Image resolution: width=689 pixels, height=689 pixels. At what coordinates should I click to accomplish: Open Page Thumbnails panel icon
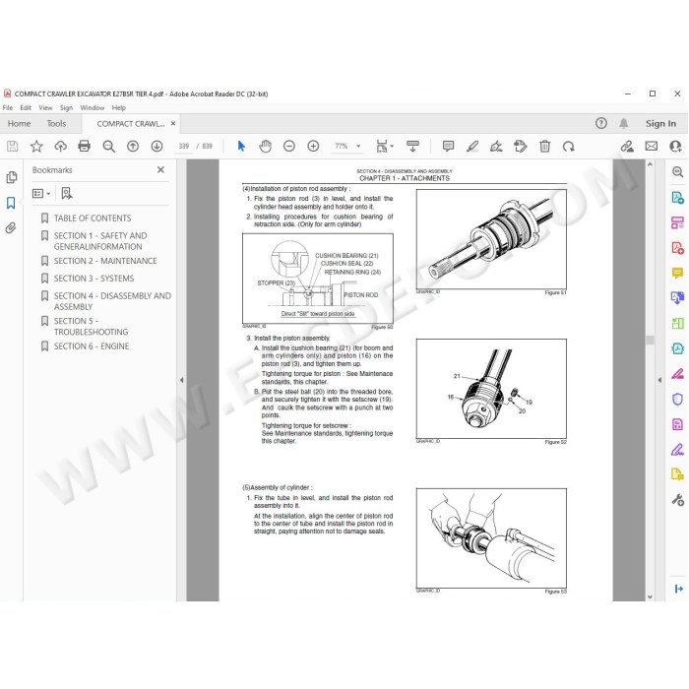(x=12, y=177)
